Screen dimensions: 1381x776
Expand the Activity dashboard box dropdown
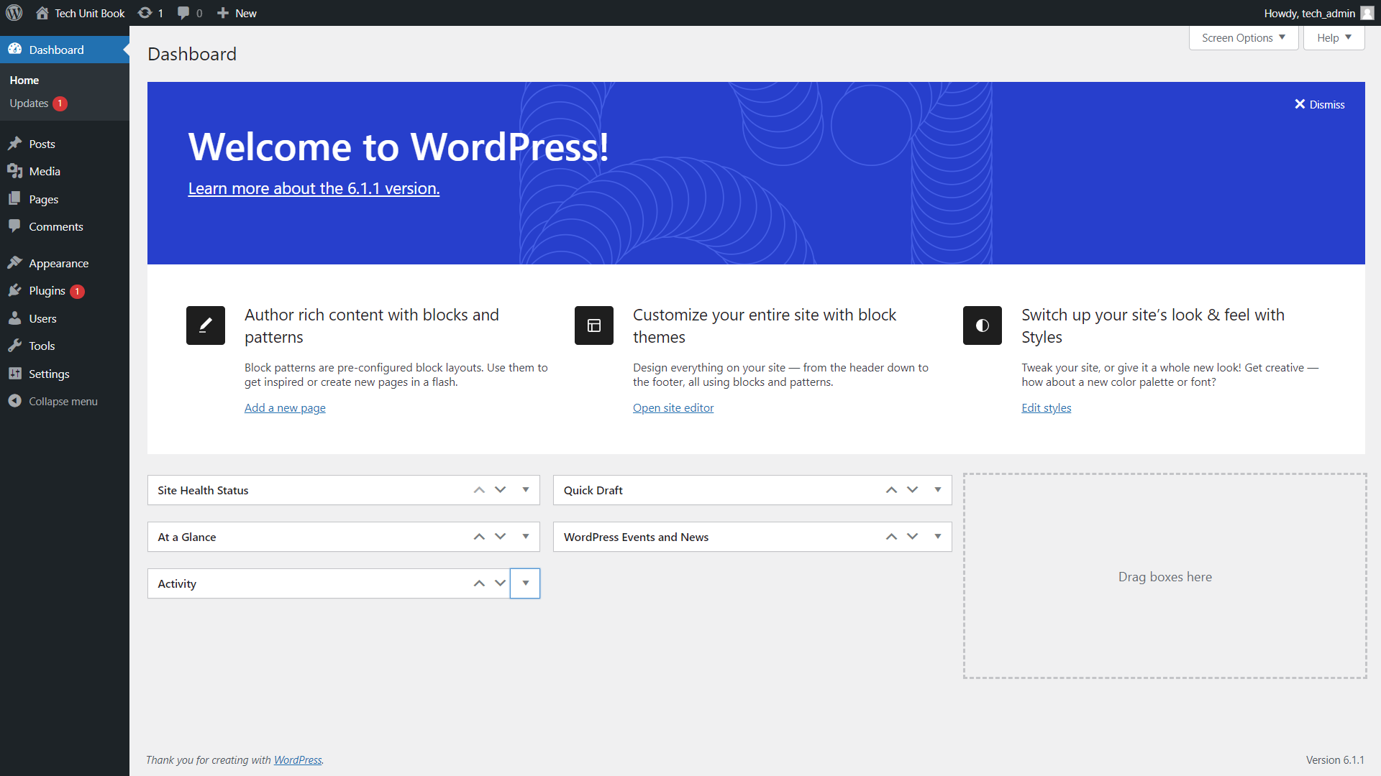tap(524, 582)
